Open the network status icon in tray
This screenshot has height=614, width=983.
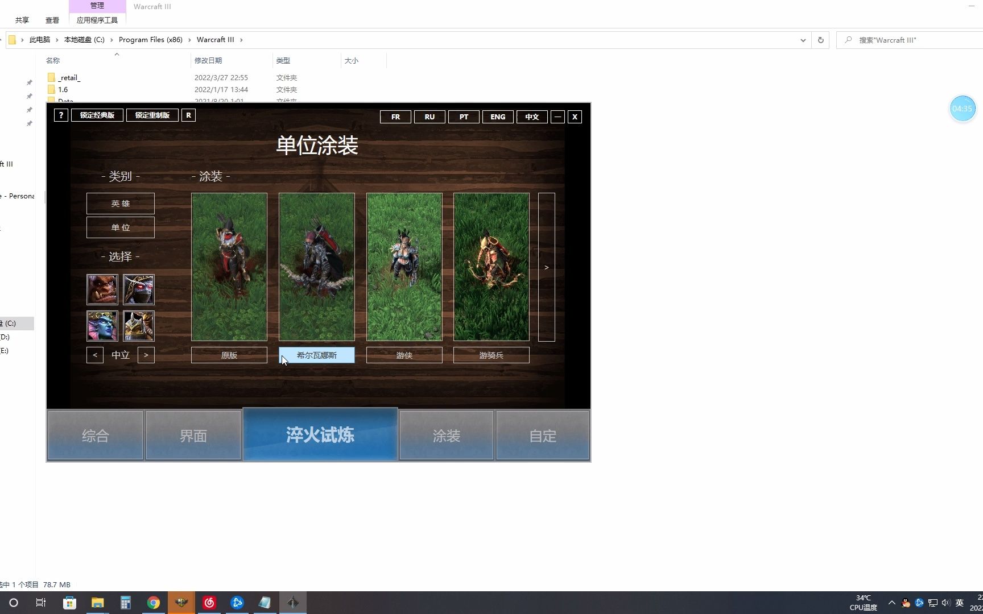click(933, 603)
